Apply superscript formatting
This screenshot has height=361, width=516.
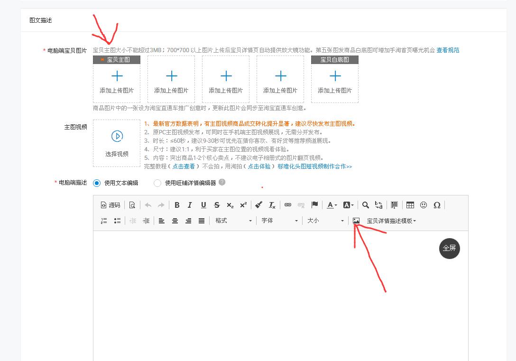(x=242, y=204)
